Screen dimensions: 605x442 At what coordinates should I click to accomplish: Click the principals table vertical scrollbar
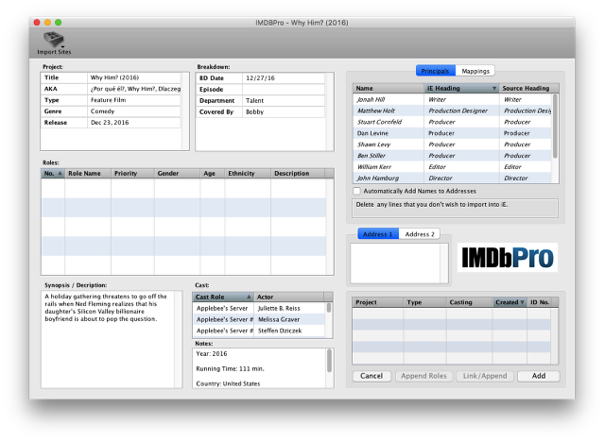click(555, 127)
